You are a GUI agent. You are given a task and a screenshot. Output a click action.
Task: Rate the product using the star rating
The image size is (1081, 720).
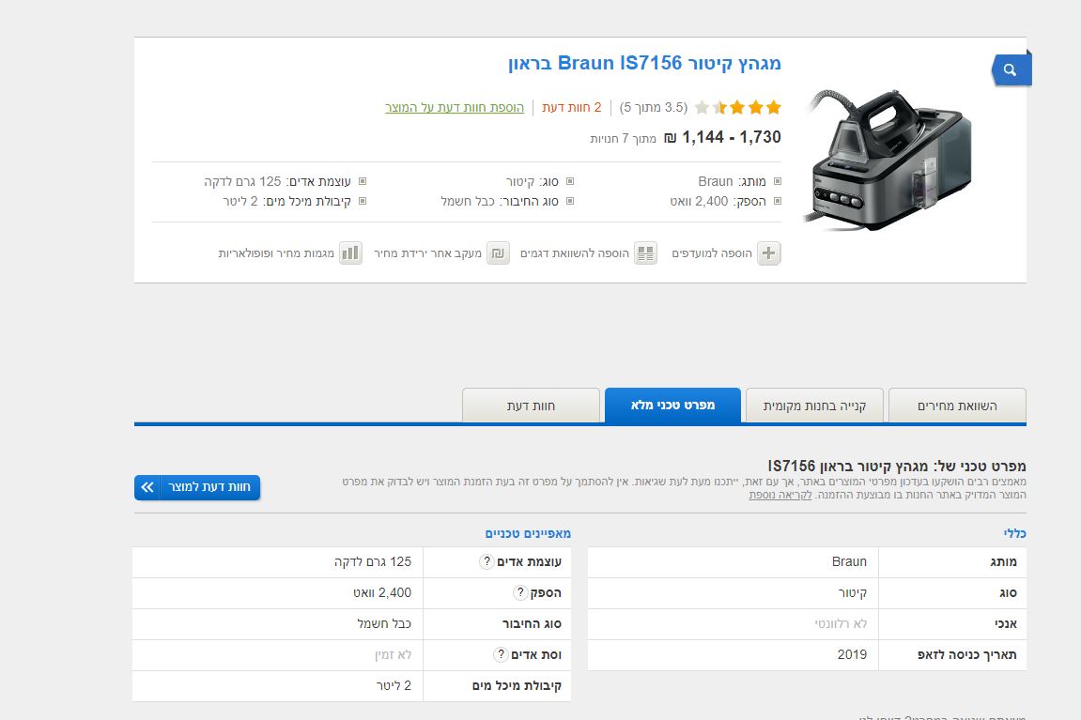click(737, 107)
